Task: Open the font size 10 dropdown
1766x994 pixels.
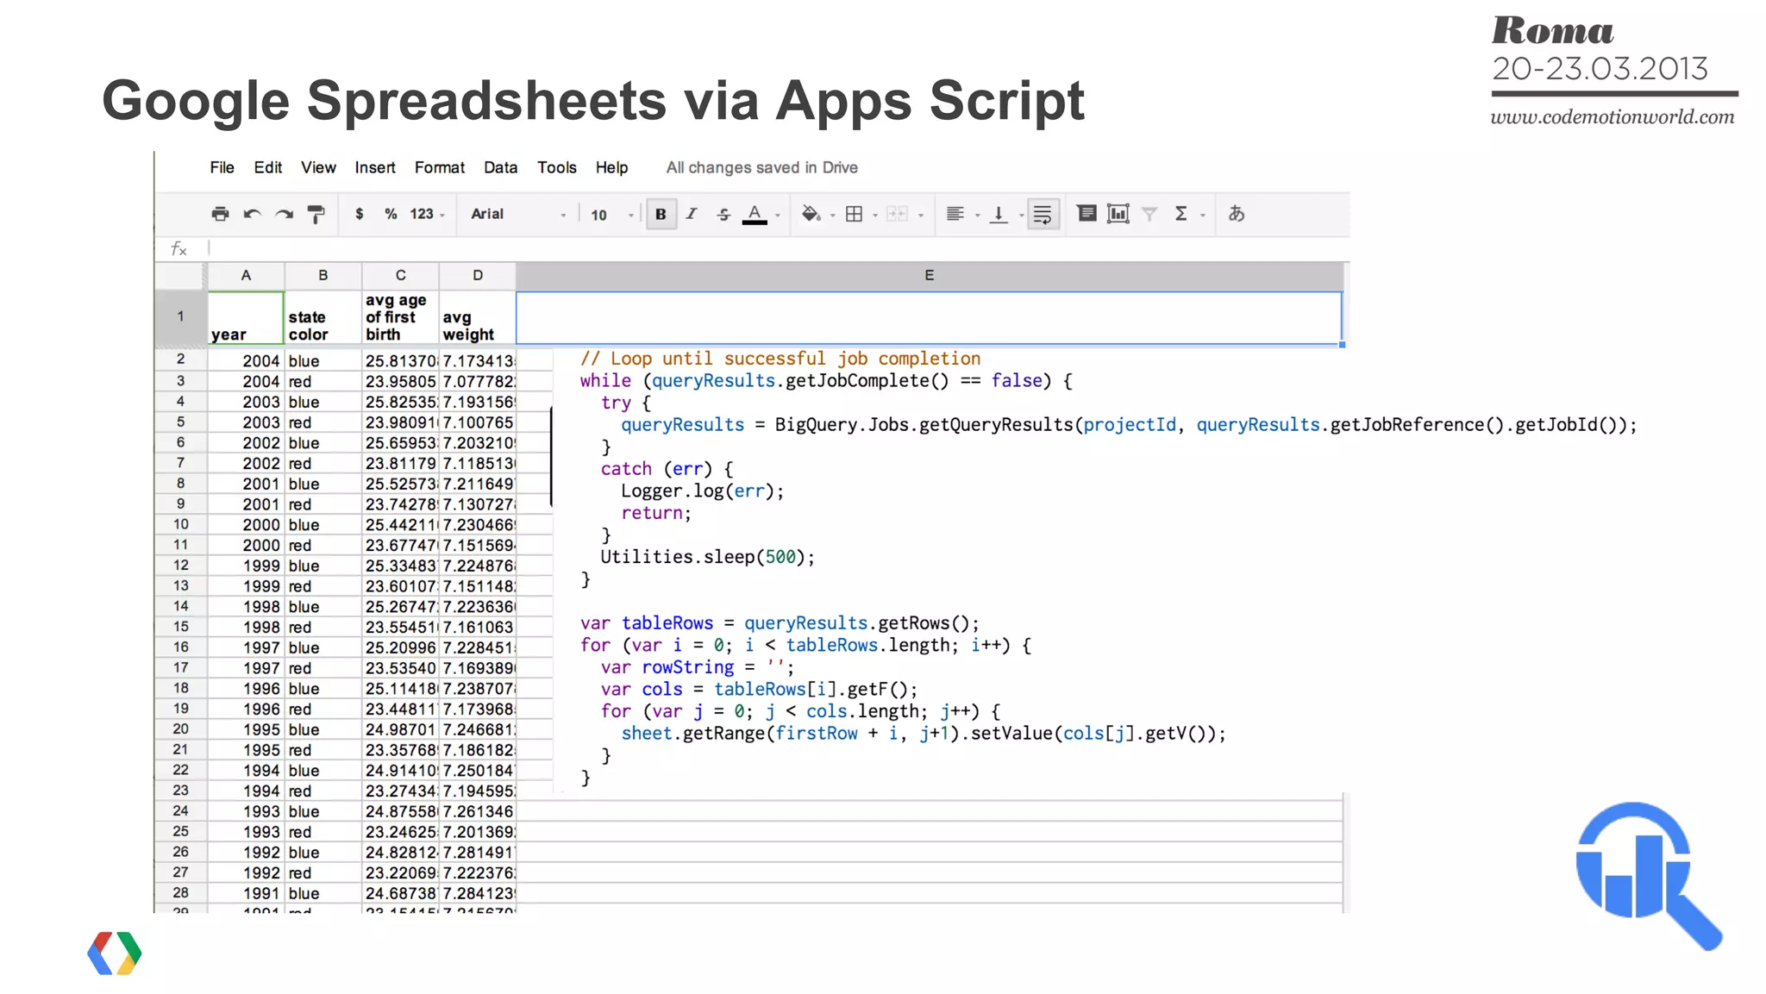Action: 612,215
